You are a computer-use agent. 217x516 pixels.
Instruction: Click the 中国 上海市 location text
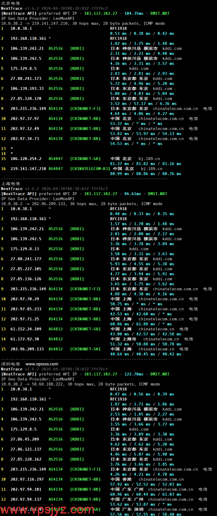click(124, 339)
